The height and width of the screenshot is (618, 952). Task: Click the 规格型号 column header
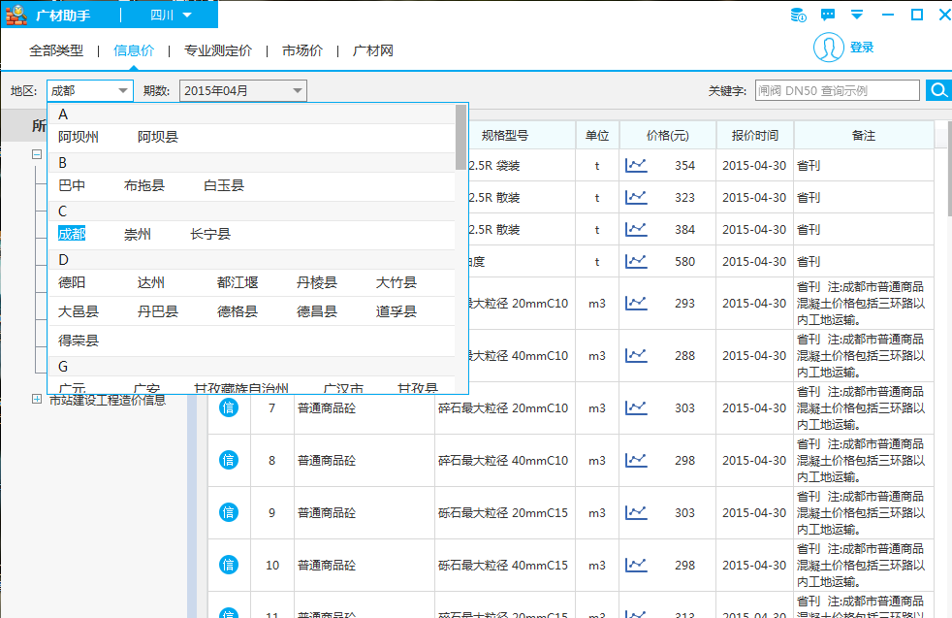click(504, 136)
